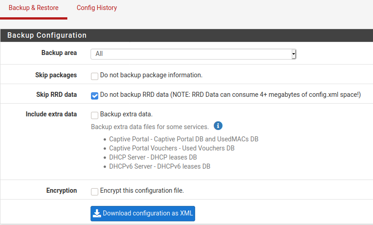Click the 'Do not backup package information' label
Screen dimensions: 373x225
coord(151,75)
